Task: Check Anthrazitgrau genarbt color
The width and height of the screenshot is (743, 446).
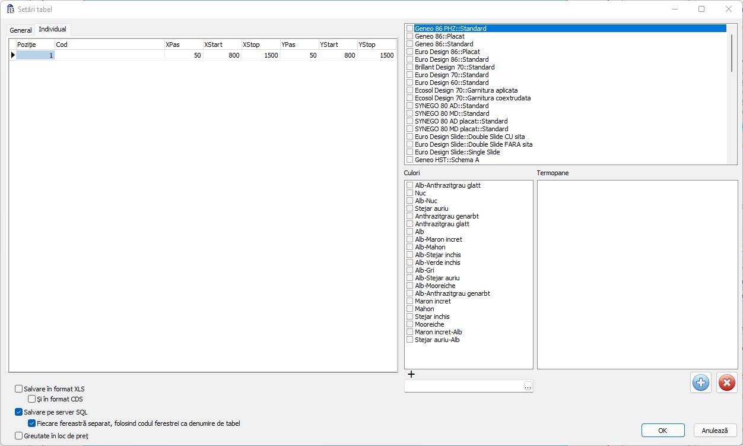Action: [x=409, y=216]
